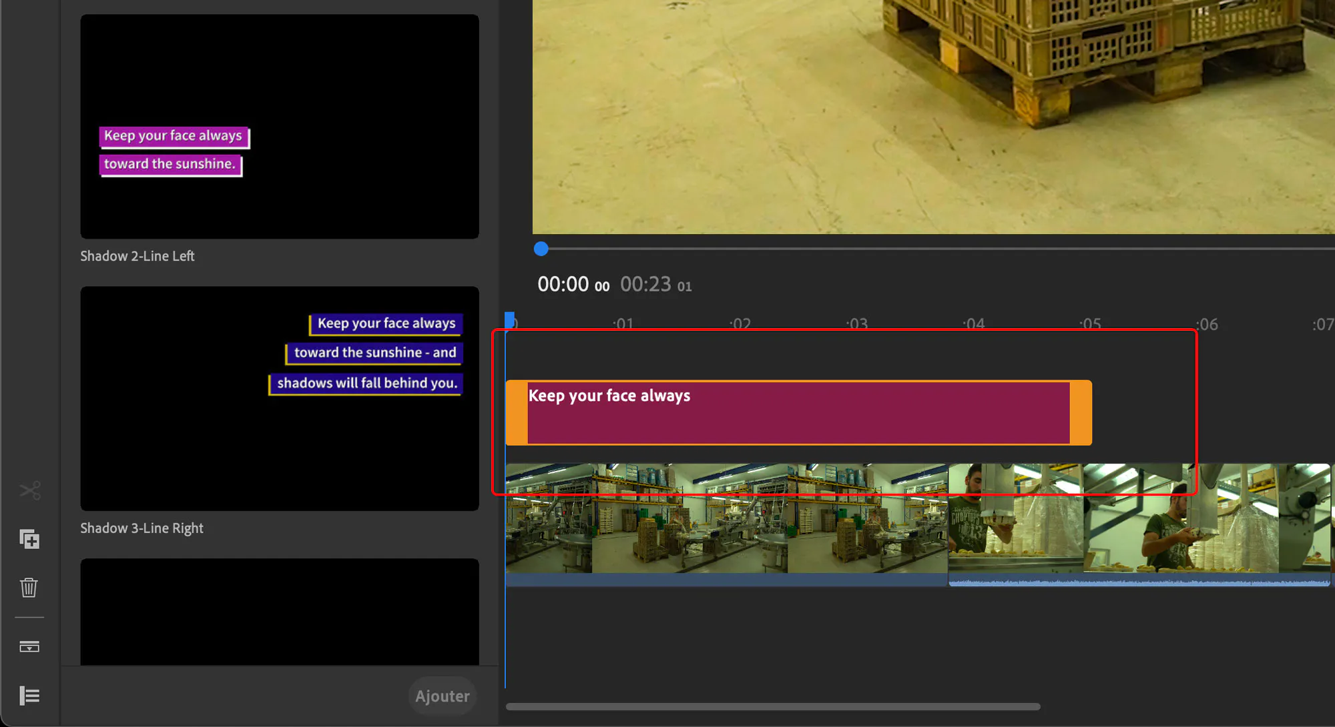Click the trash delete icon
Viewport: 1335px width, 727px height.
(29, 588)
